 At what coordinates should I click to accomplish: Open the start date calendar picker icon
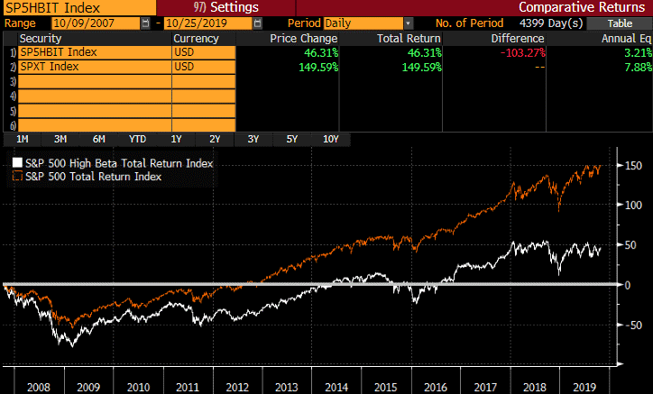point(145,23)
